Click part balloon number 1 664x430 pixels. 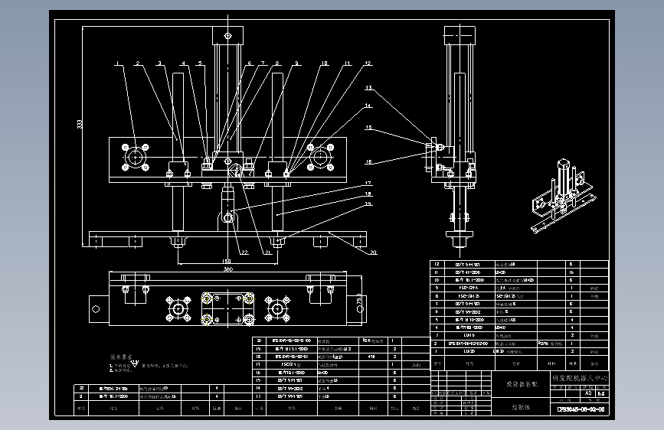pos(117,64)
